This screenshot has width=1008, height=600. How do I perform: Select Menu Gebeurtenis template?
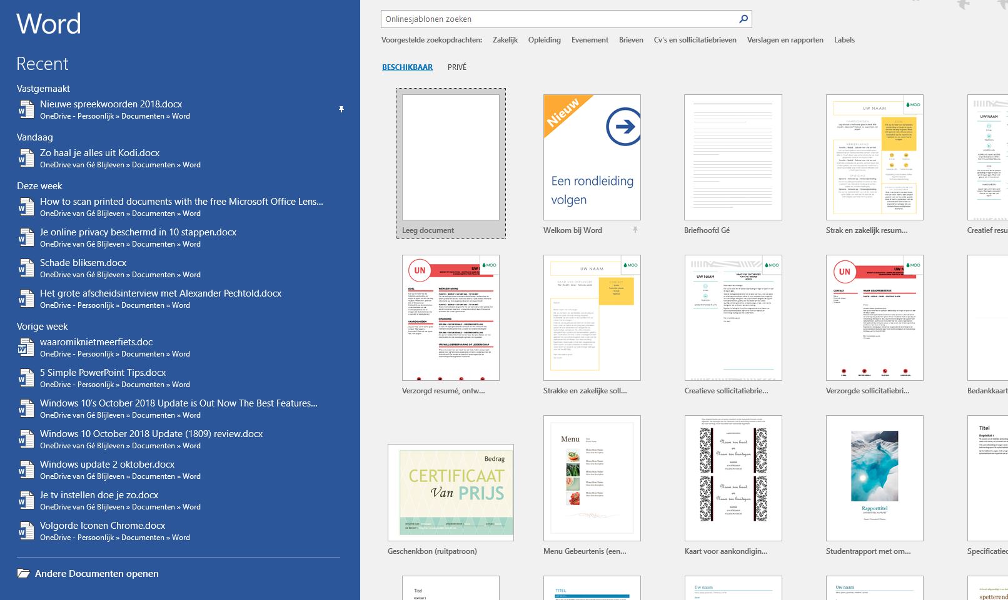592,478
